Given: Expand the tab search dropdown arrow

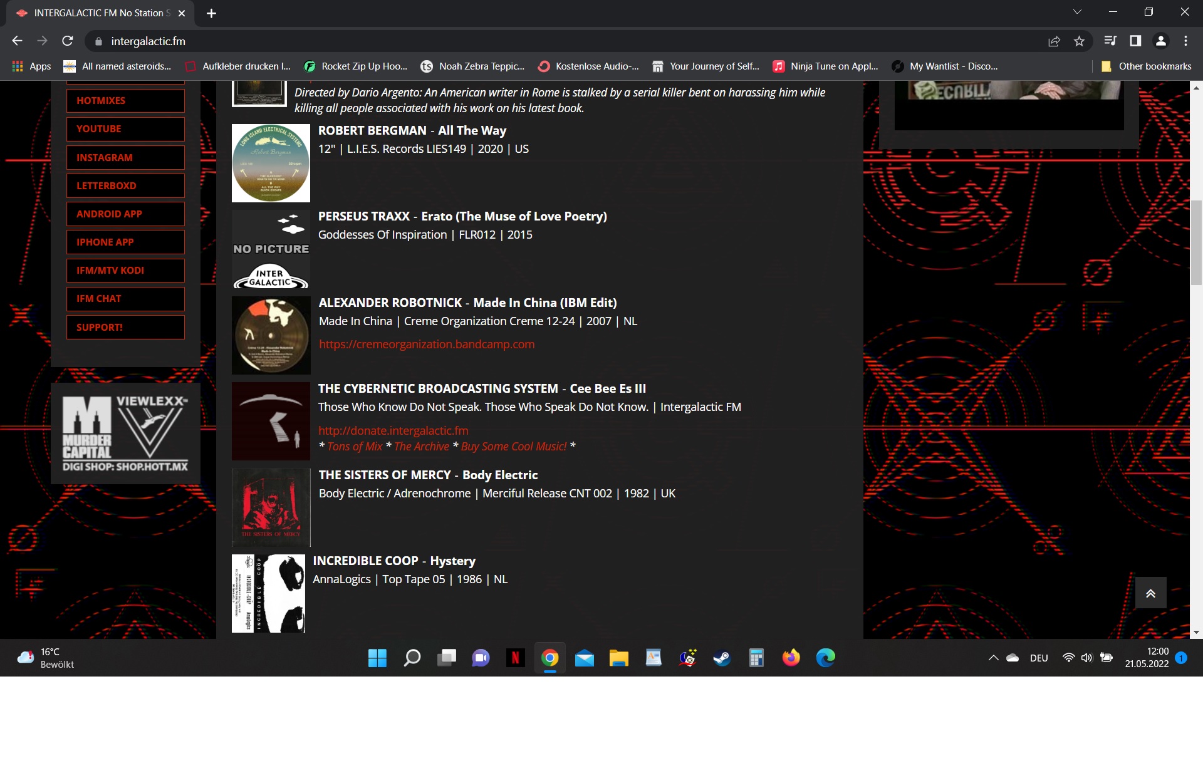Looking at the screenshot, I should pos(1077,12).
